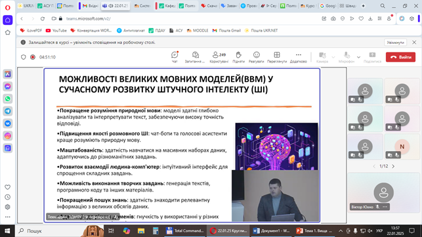This screenshot has width=422, height=237.
Task: Open Total Commander from taskbar
Action: pyautogui.click(x=185, y=231)
